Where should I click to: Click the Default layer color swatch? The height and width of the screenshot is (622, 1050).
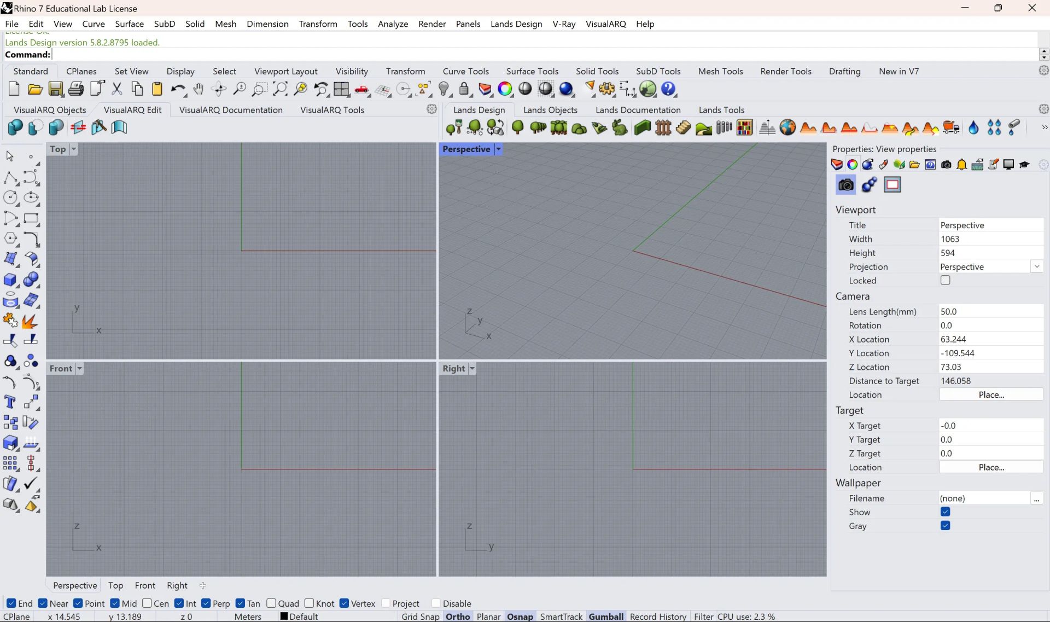coord(284,616)
